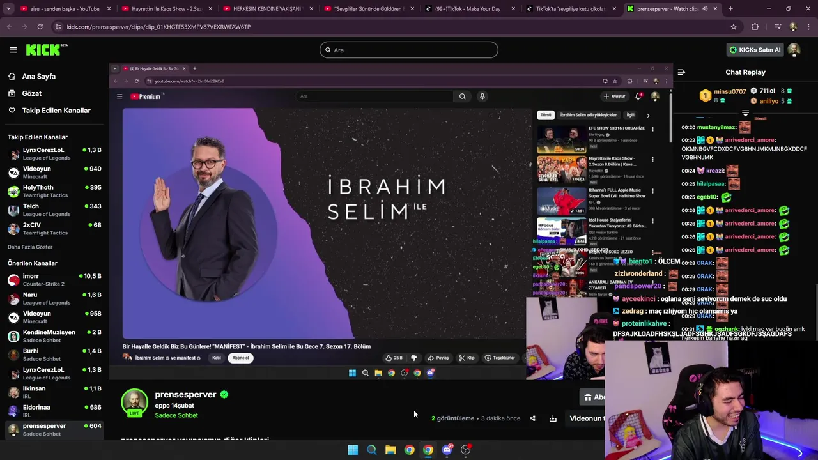Open the browser extensions puzzle icon

point(755,27)
